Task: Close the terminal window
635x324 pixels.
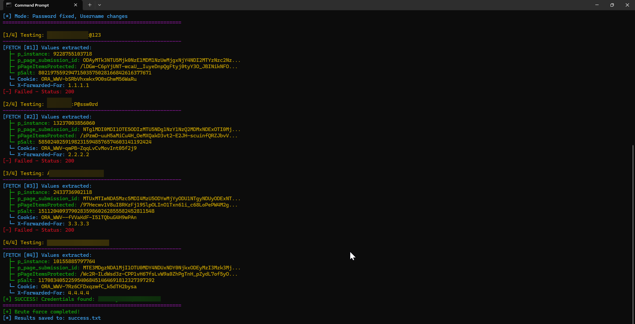Action: (x=627, y=5)
